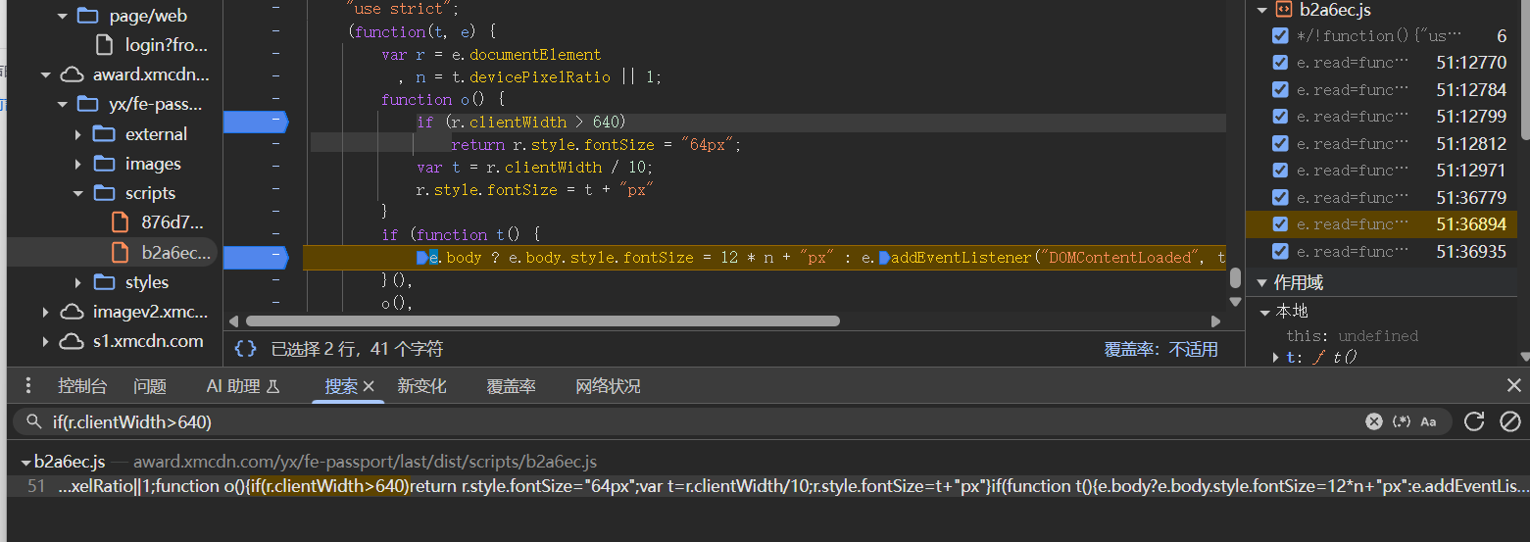Click the b2a6ec.js breakpoint group icon
The width and height of the screenshot is (1530, 542).
point(1284,10)
